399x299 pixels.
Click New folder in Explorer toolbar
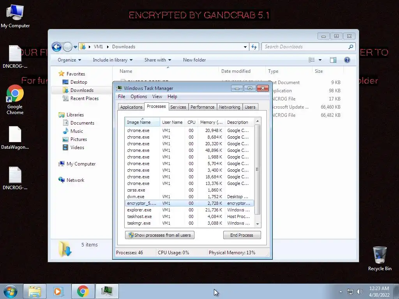tap(194, 60)
